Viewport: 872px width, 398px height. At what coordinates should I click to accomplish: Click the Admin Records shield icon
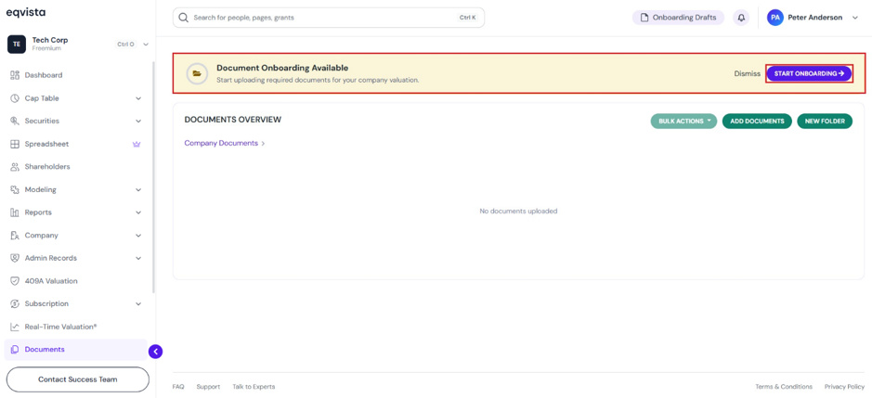[x=15, y=259]
